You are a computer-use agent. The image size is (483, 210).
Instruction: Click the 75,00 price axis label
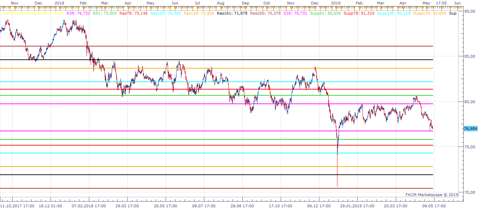(x=470, y=147)
